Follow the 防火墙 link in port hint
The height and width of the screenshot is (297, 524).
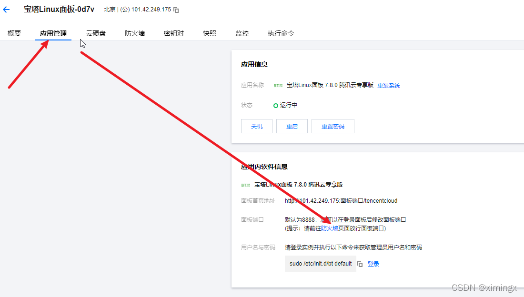tap(330, 228)
